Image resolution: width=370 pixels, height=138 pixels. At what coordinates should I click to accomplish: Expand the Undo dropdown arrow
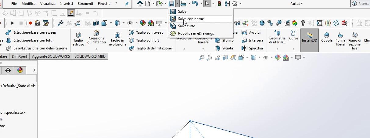(201, 4)
